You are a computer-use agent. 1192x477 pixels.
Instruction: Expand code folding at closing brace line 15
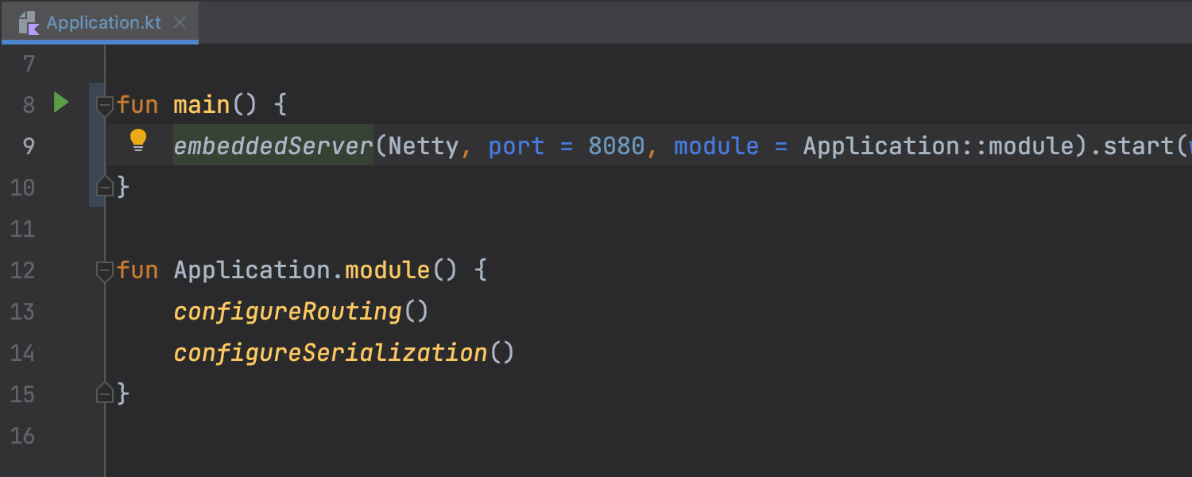coord(104,394)
